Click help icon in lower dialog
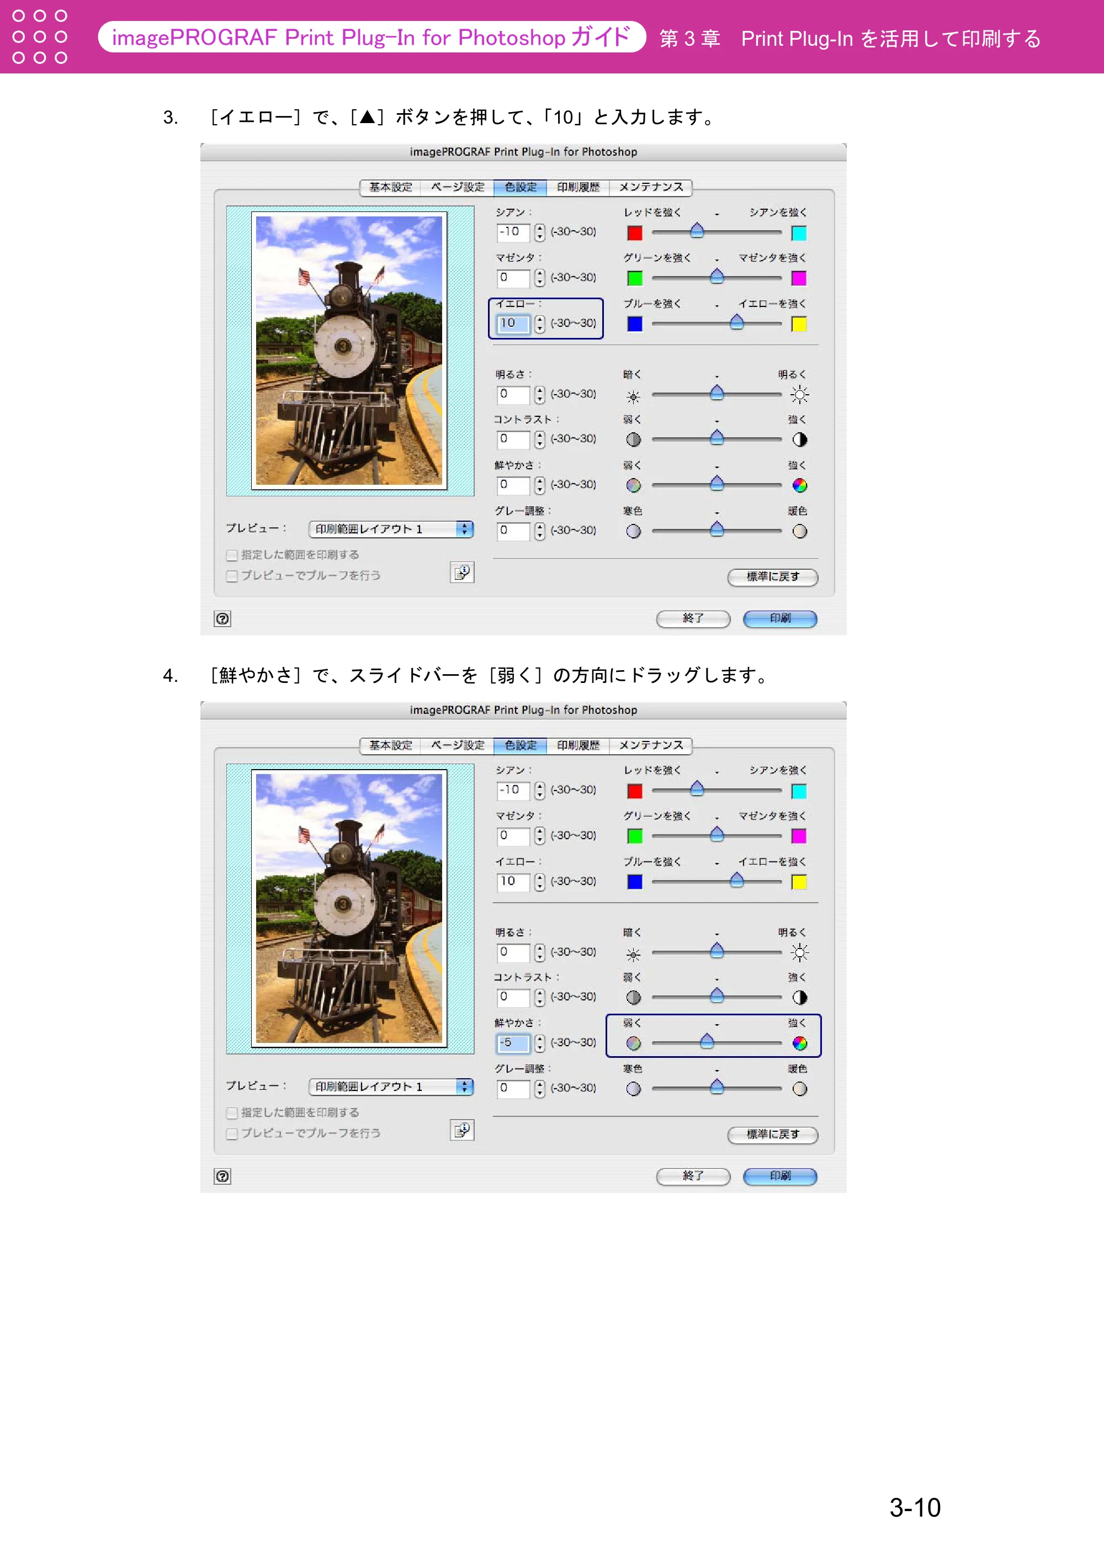The width and height of the screenshot is (1104, 1563). [222, 1175]
